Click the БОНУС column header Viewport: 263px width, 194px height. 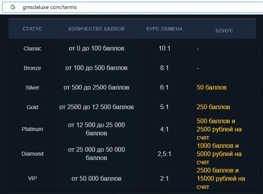coord(224,31)
